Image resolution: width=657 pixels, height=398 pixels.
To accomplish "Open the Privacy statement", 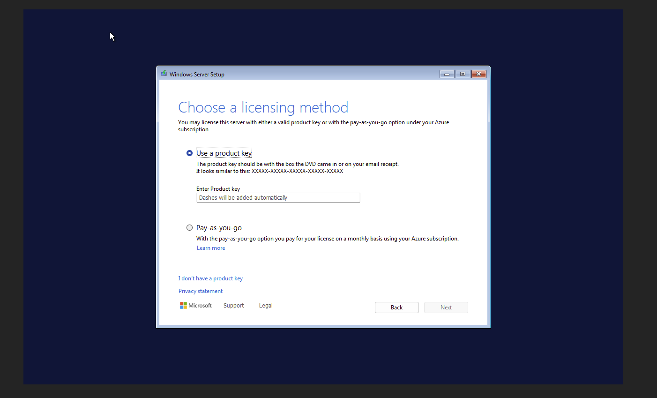I will click(200, 291).
